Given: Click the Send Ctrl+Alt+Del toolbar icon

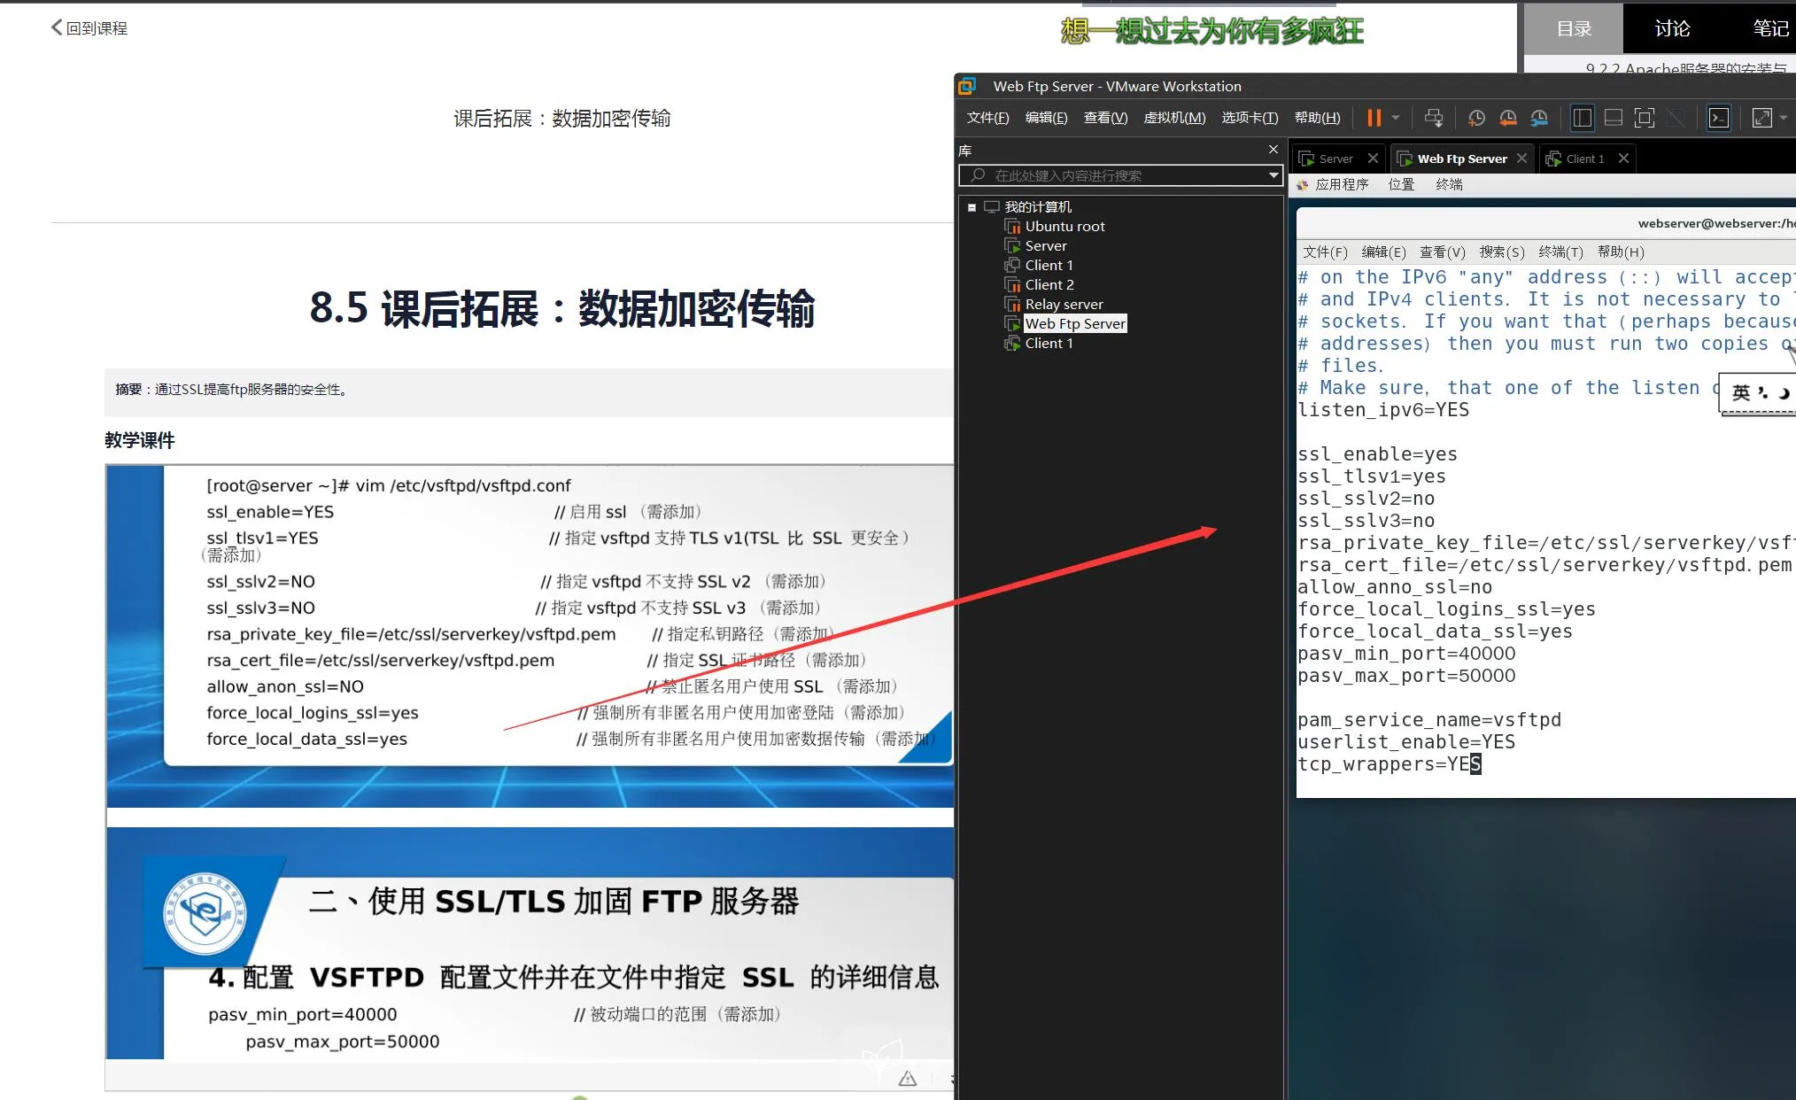Looking at the screenshot, I should pos(1434,118).
